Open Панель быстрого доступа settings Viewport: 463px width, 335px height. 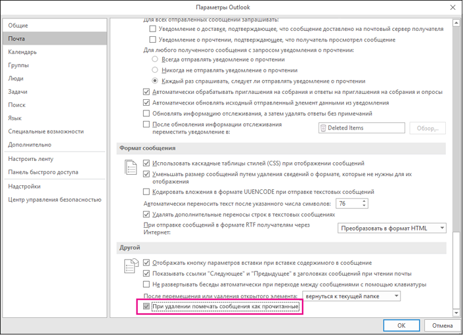[x=55, y=172]
